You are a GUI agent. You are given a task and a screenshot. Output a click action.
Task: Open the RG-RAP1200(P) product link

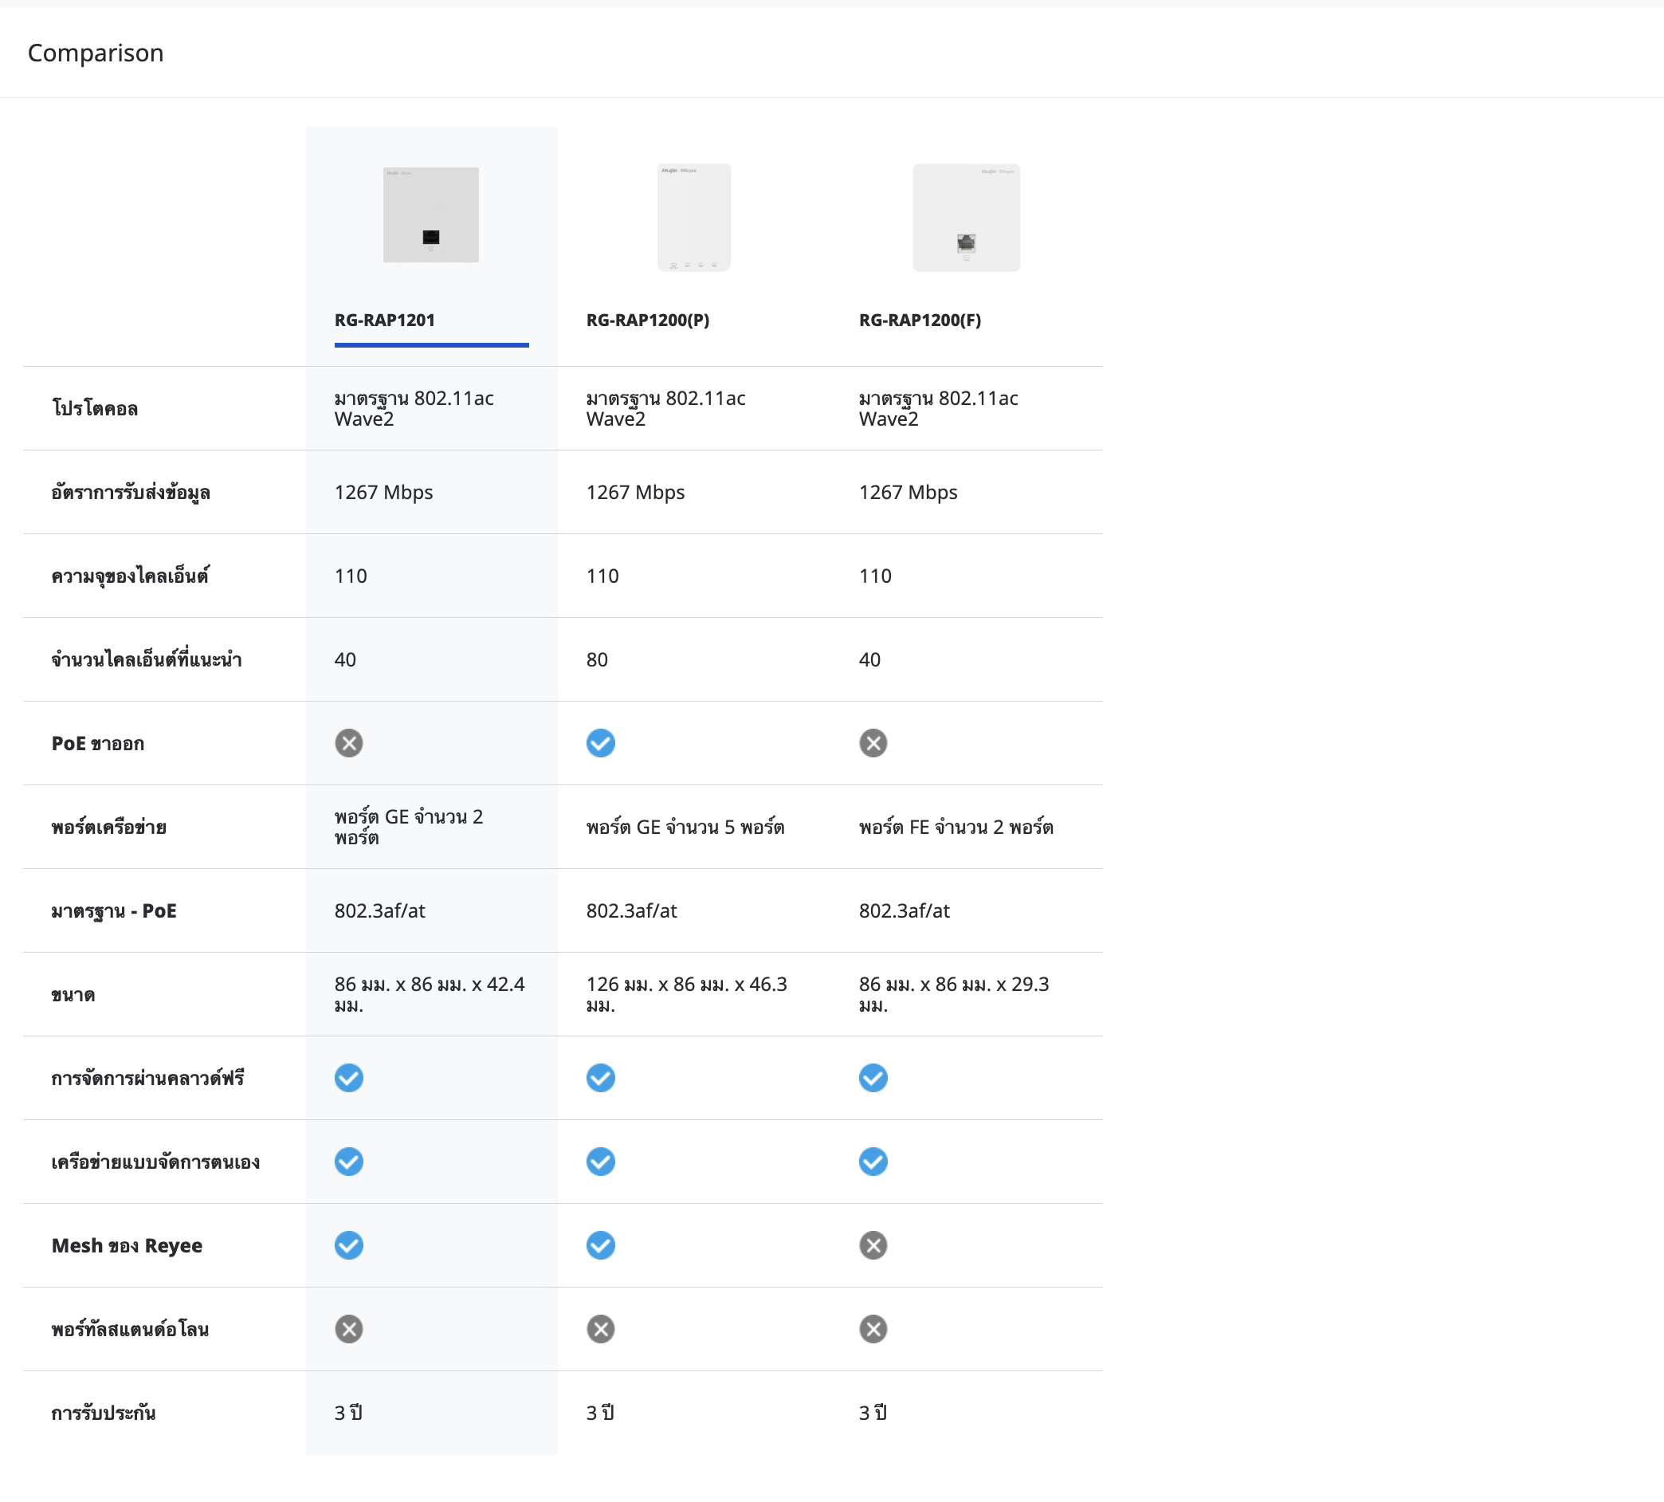click(x=648, y=320)
